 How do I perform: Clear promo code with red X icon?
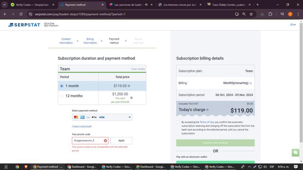(105, 141)
